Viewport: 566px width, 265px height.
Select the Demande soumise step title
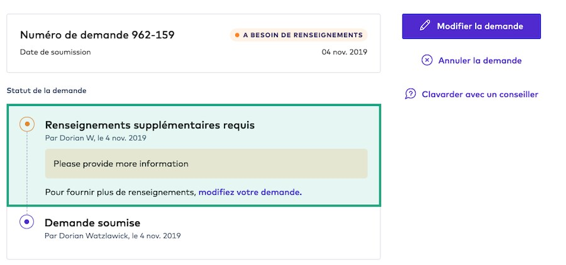coord(92,222)
